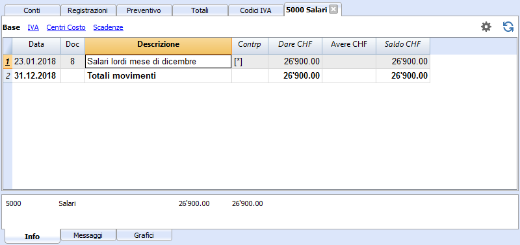Click the Saldo CHF column header

coord(402,44)
